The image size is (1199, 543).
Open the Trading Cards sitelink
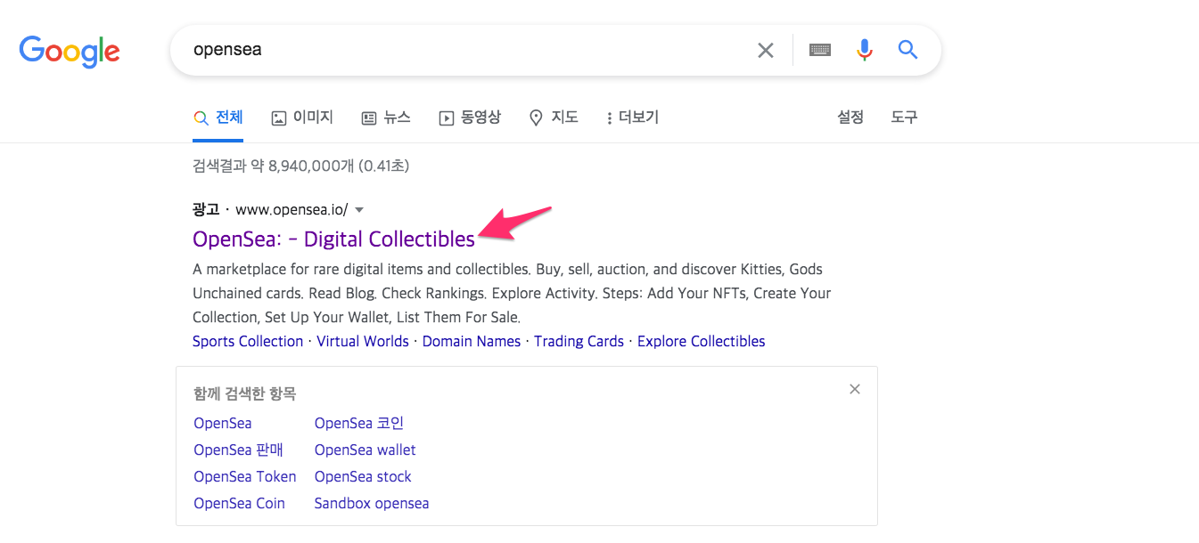pyautogui.click(x=579, y=341)
